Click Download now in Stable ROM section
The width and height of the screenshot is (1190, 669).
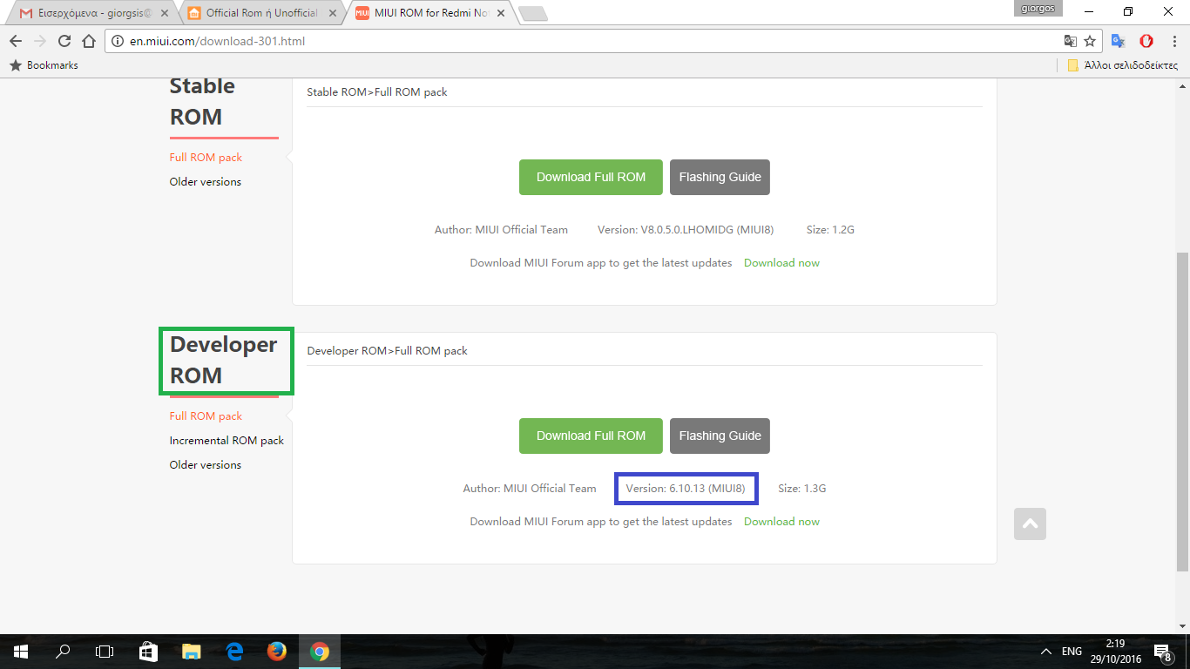point(781,263)
